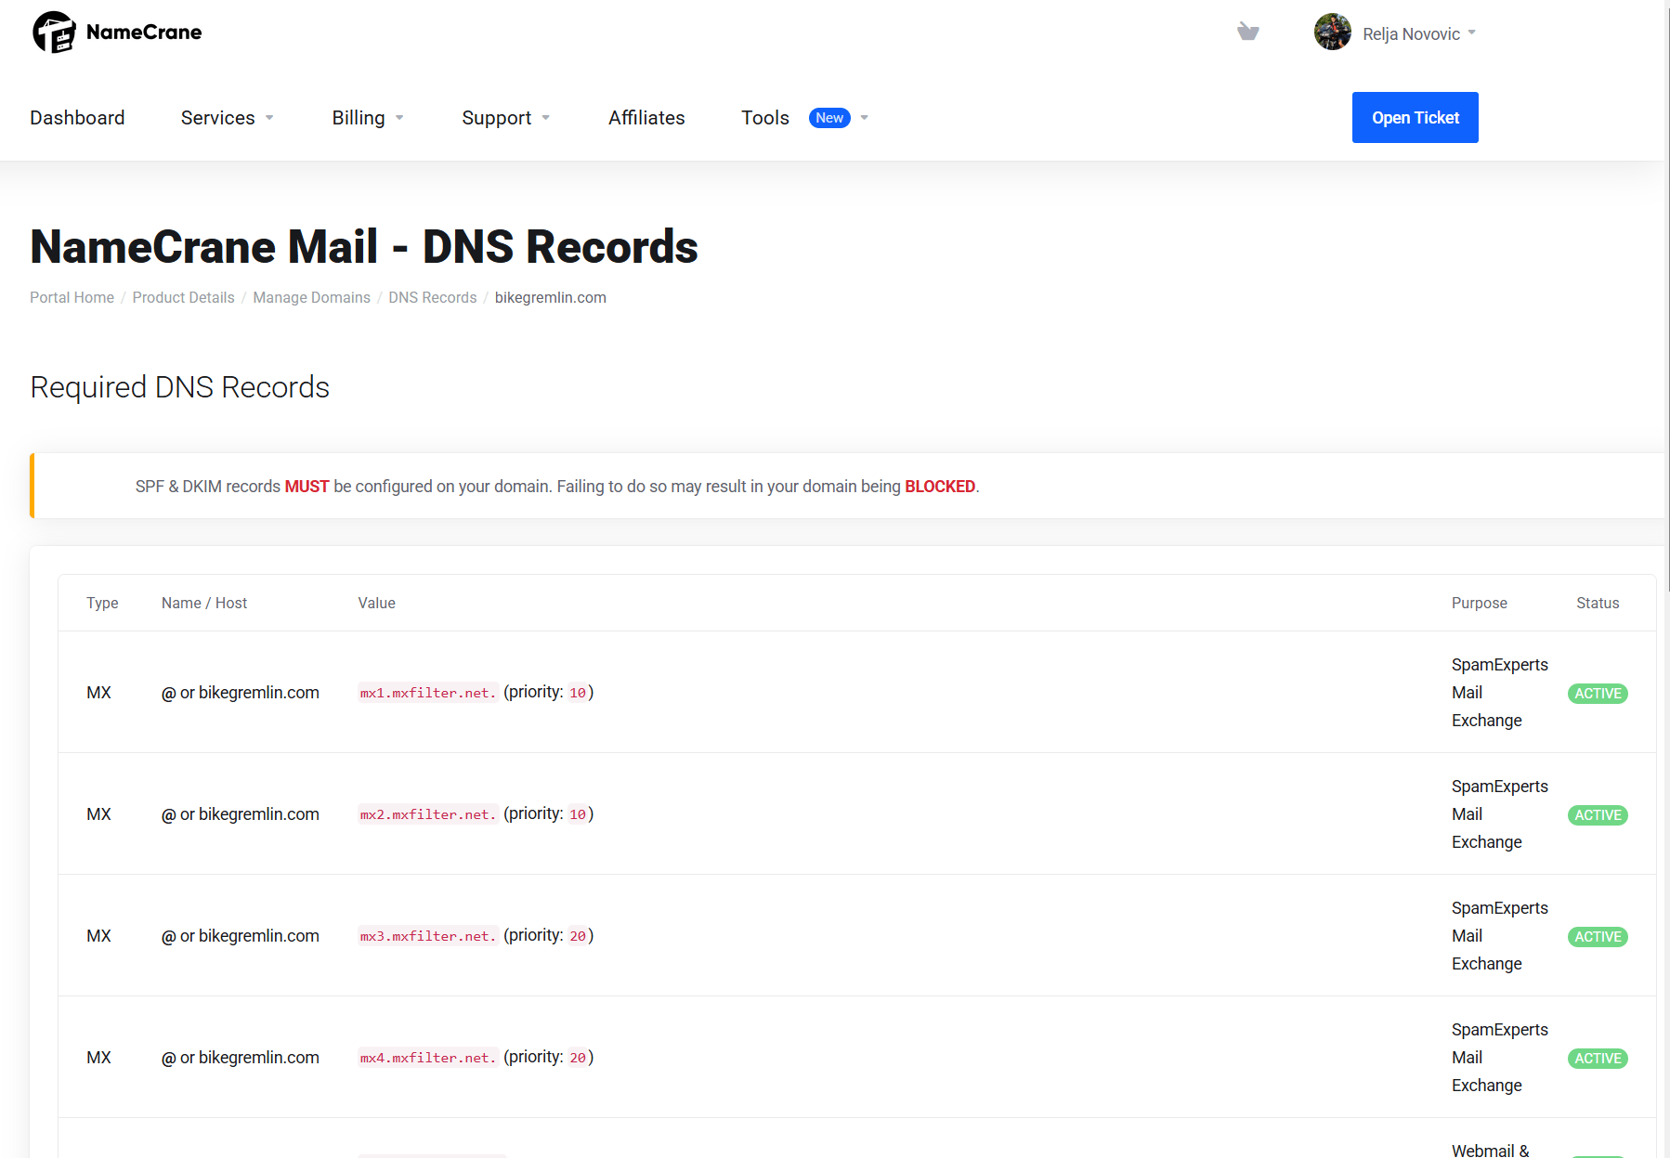Follow the Manage Domains breadcrumb link

[x=312, y=297]
